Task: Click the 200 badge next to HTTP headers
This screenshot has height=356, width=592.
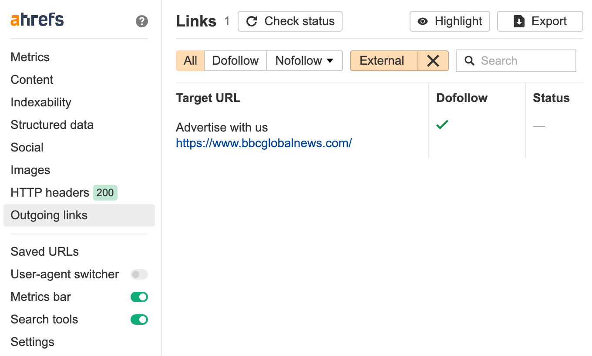Action: [x=105, y=192]
